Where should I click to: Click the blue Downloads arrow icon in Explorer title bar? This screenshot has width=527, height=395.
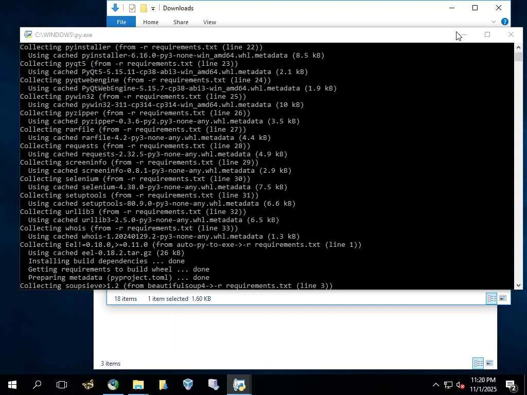[115, 8]
